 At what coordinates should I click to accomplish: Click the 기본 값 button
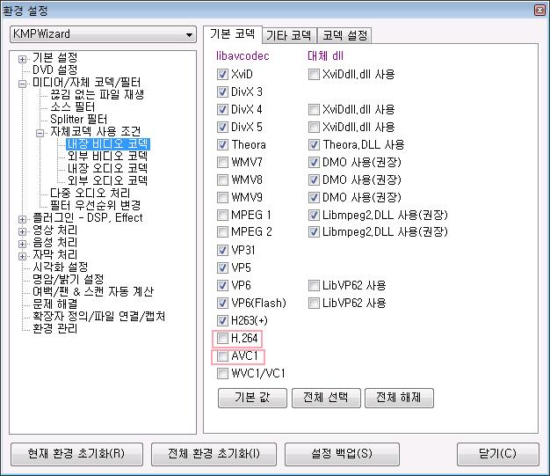pyautogui.click(x=252, y=398)
